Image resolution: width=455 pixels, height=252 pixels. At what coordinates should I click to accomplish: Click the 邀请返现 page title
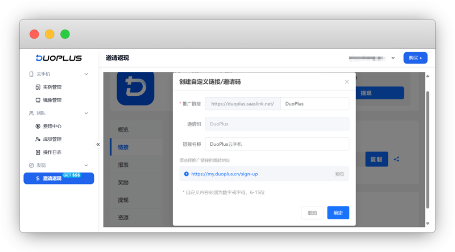(x=117, y=58)
